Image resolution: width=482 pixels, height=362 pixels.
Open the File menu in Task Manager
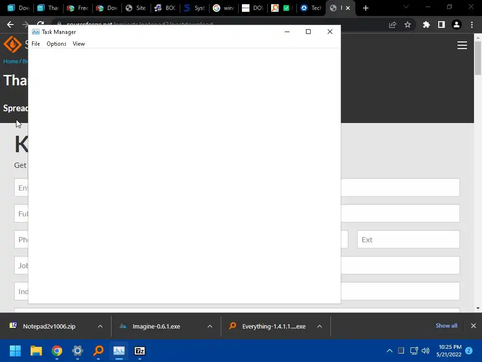pyautogui.click(x=36, y=44)
